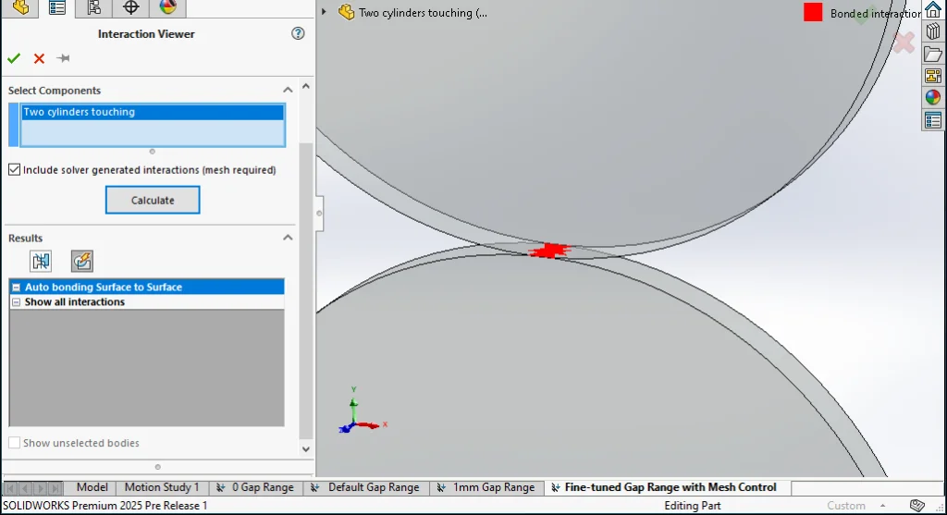Image resolution: width=947 pixels, height=515 pixels.
Task: Go to previous tab with scroll arrow
Action: 25,488
